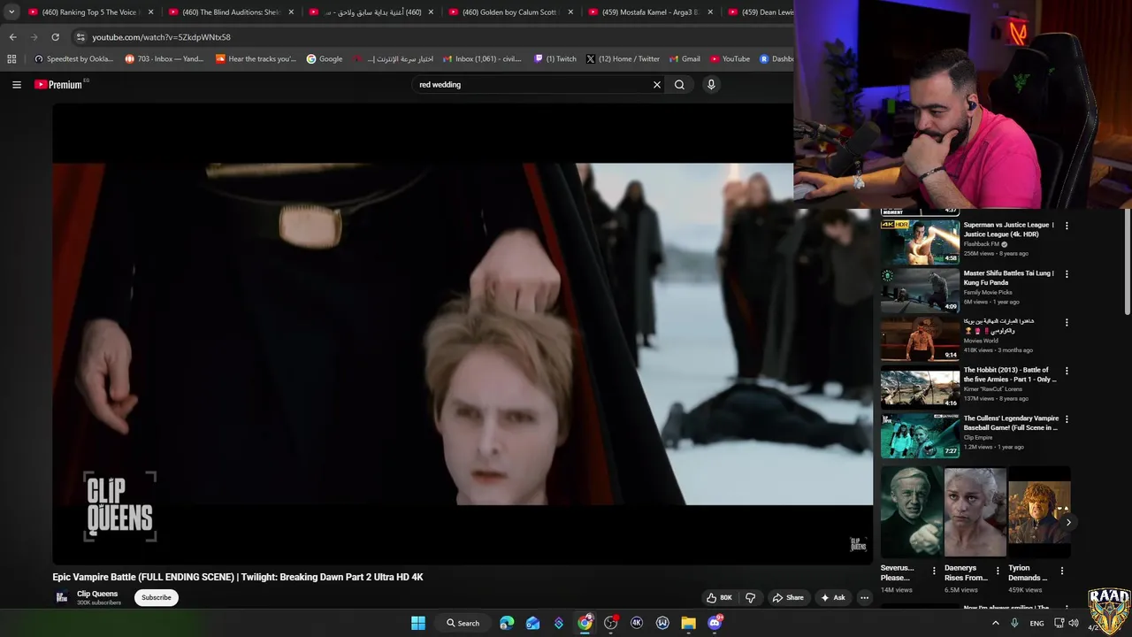Switch to 'Mostafa Kamel - Arga3' tab
1132x637 pixels.
point(650,12)
